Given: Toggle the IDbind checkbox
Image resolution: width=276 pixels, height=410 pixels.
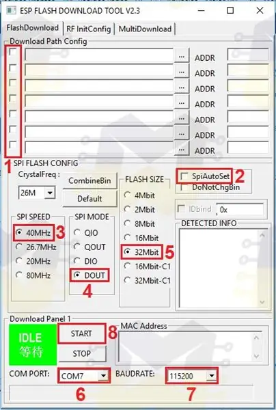Looking at the screenshot, I should [x=181, y=209].
